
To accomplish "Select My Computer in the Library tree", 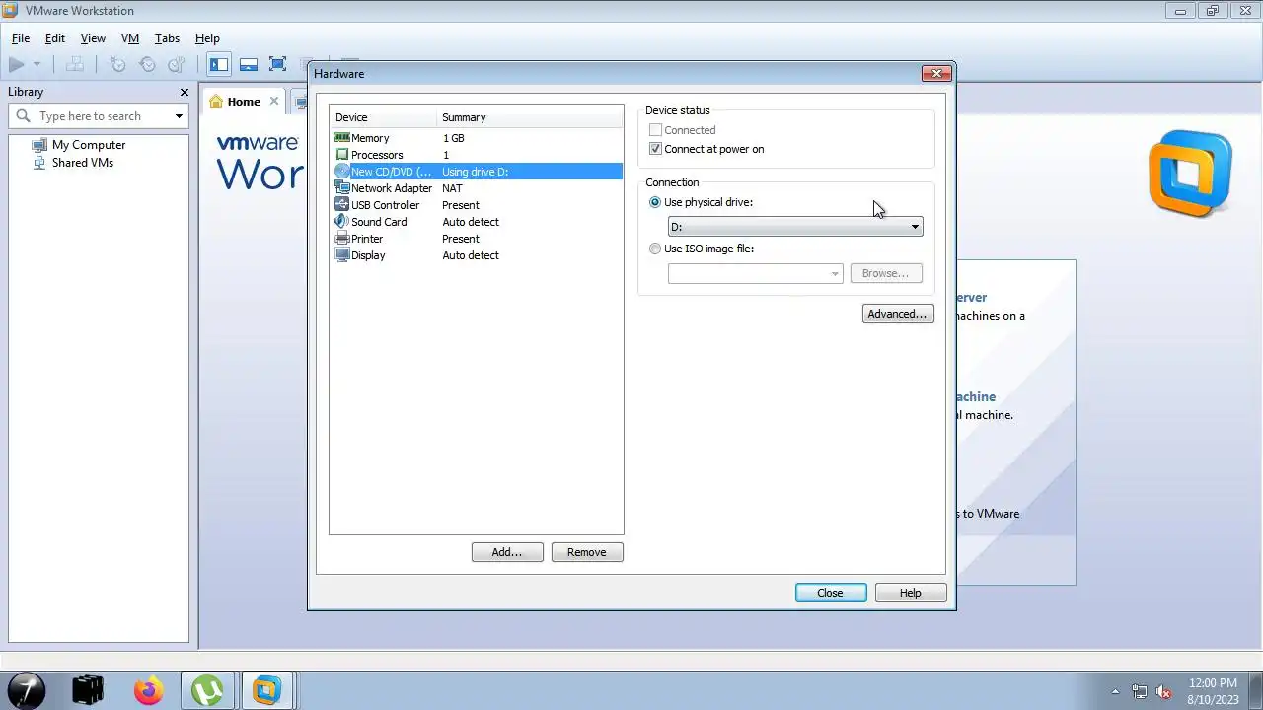I will 89,145.
